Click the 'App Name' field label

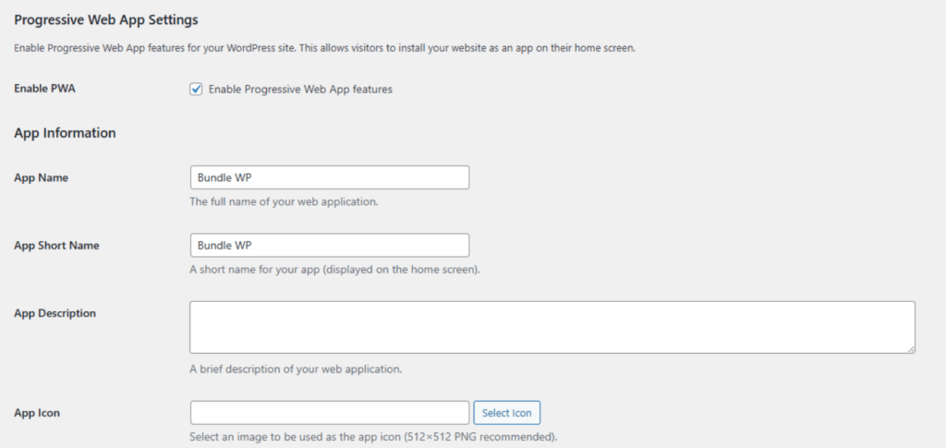click(42, 177)
